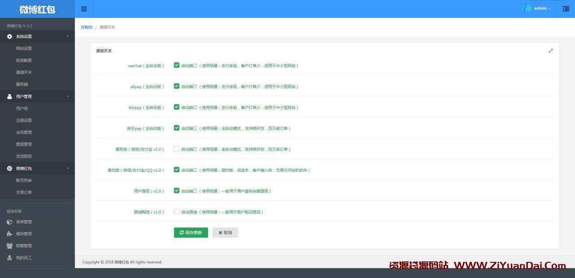Click the person icon beside 我的员工

click(9, 258)
